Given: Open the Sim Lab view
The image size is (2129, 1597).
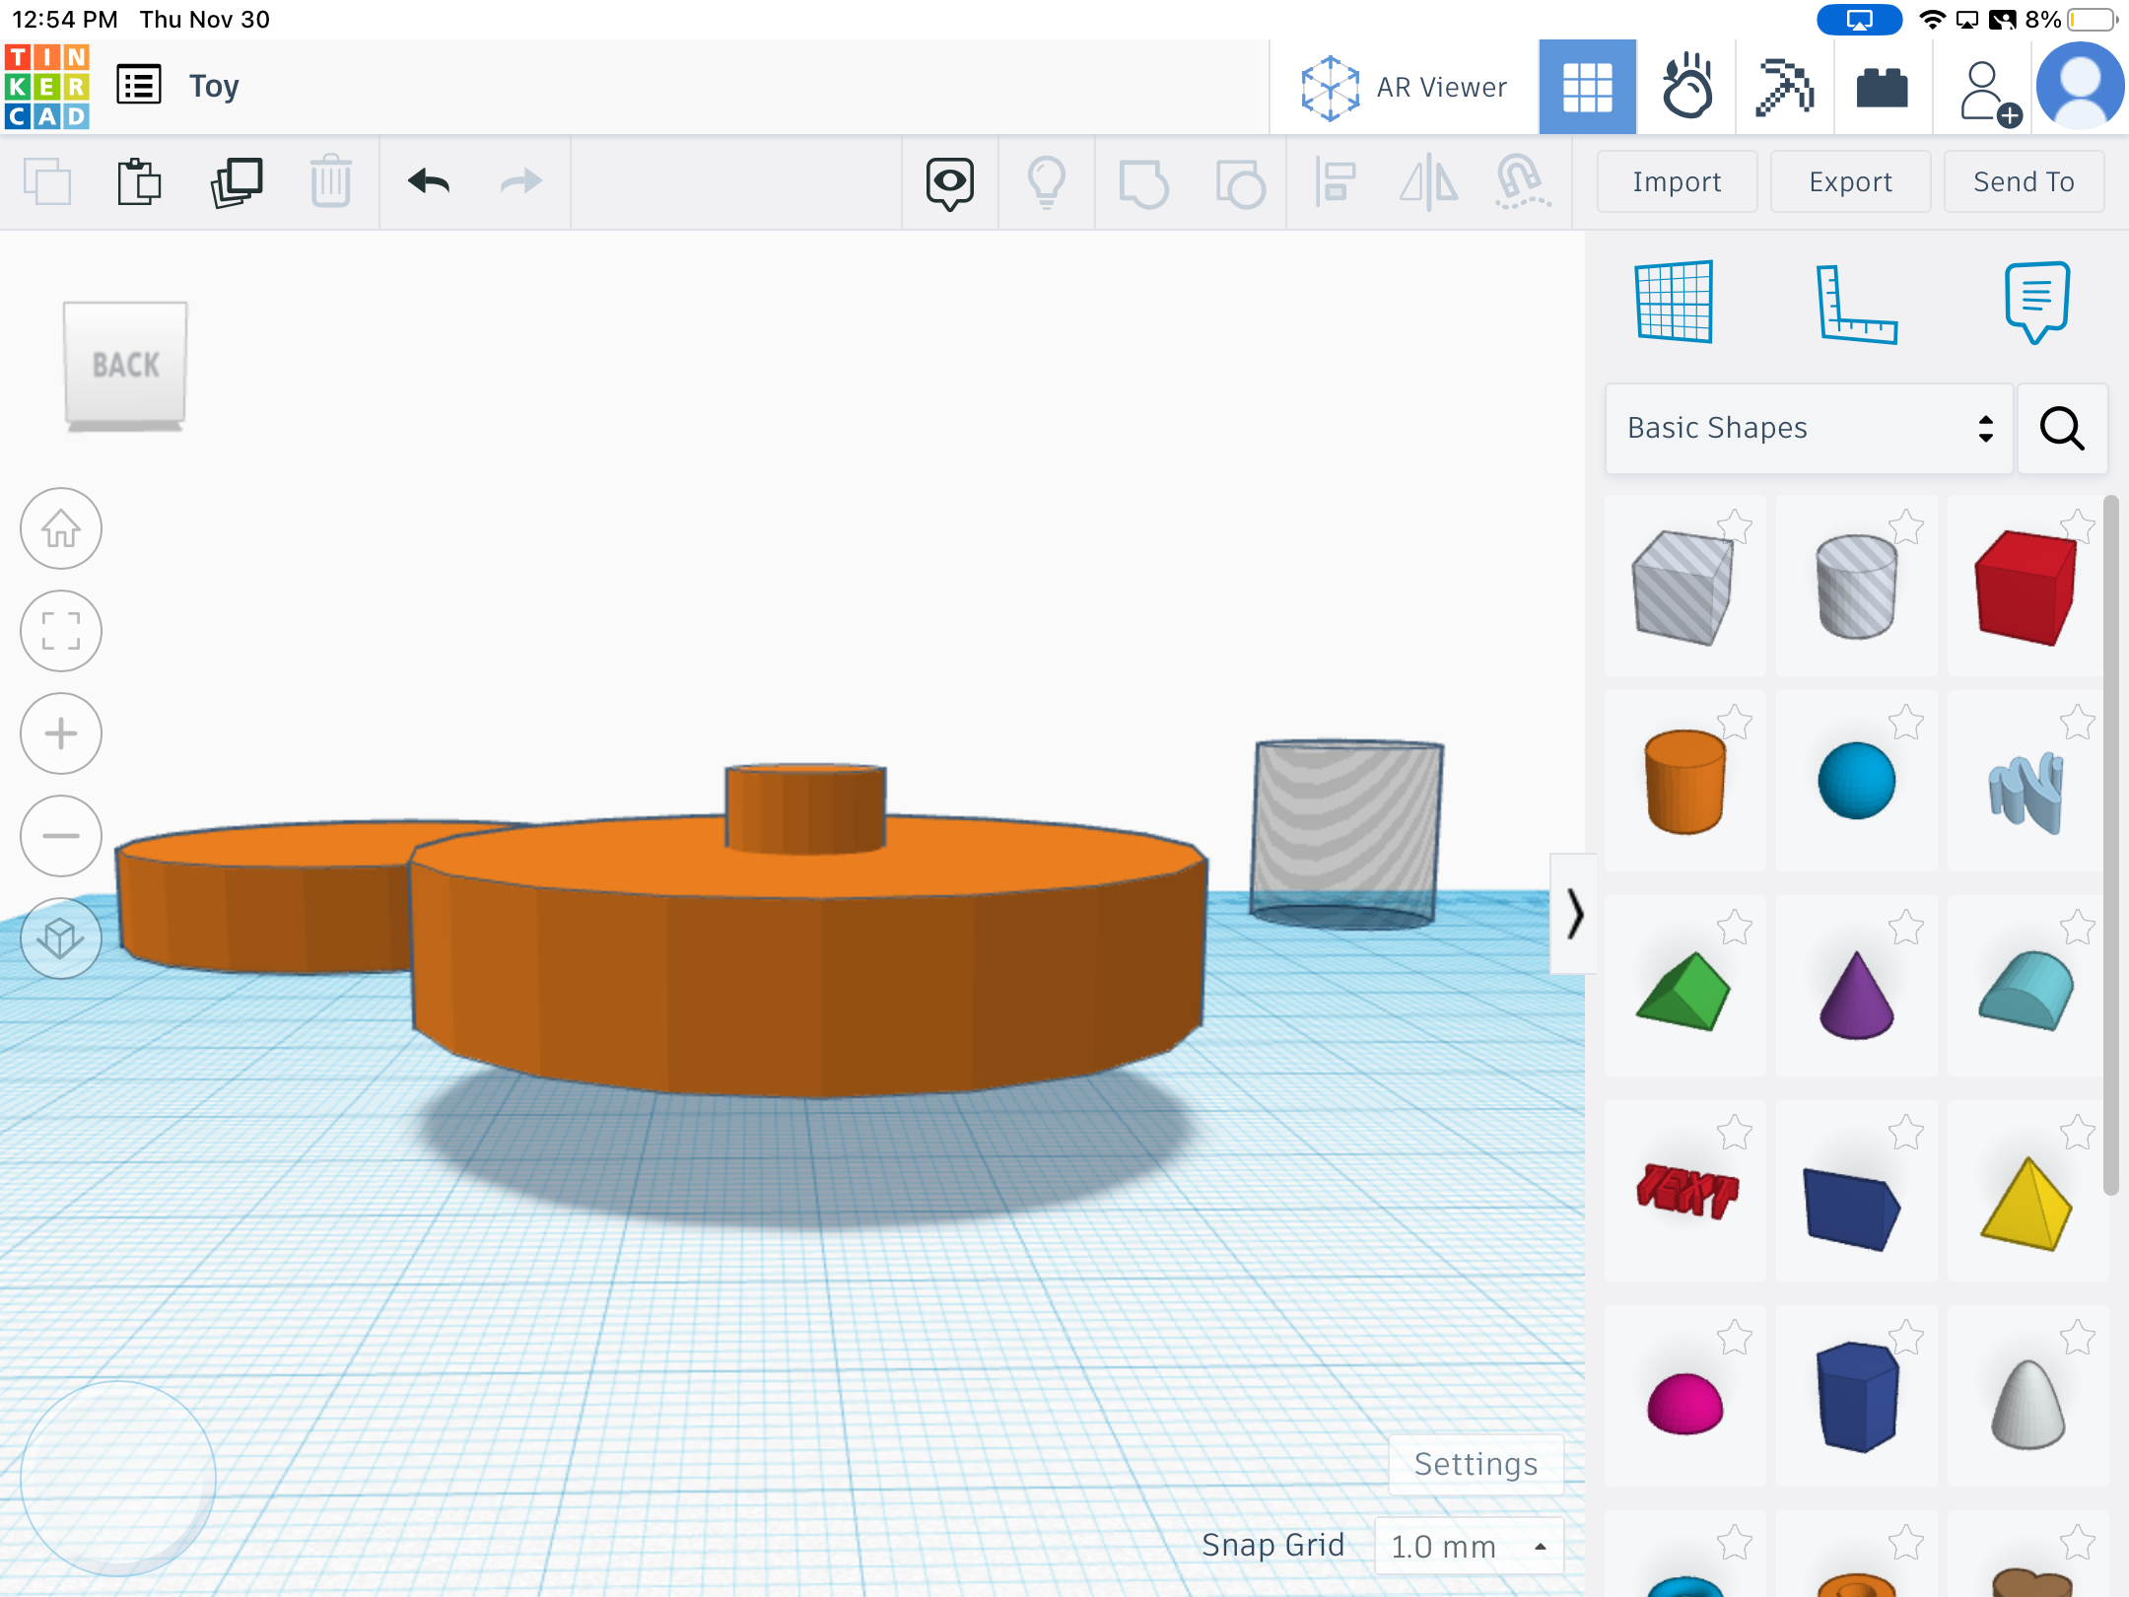Looking at the screenshot, I should (1686, 88).
